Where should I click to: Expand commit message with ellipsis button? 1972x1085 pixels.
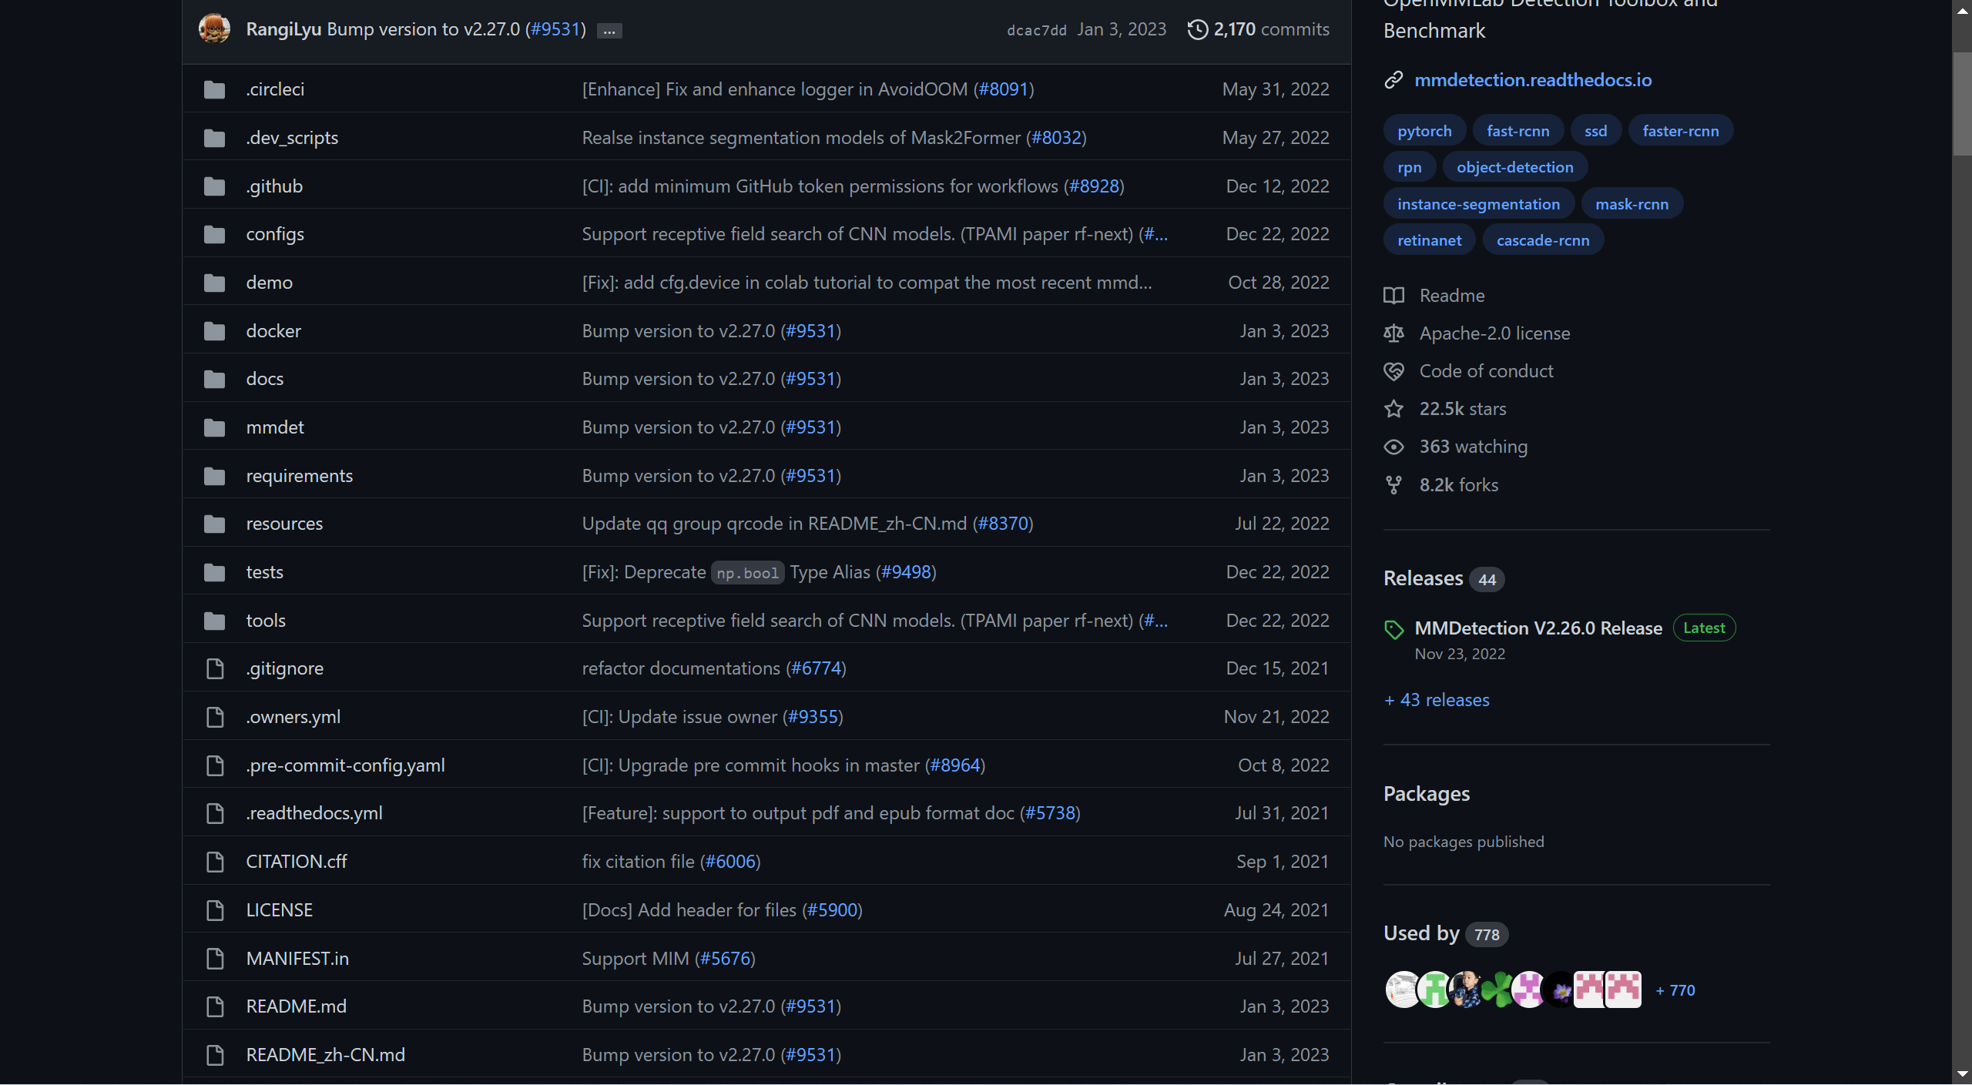pos(609,31)
